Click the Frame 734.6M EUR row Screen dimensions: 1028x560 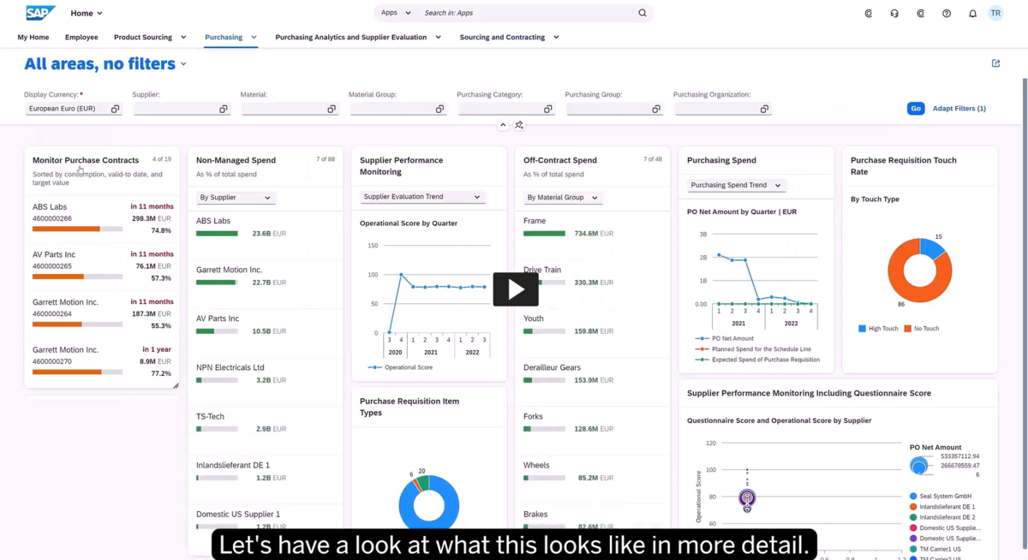[x=593, y=227]
